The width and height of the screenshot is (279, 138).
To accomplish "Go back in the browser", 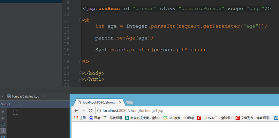I will [x=76, y=111].
